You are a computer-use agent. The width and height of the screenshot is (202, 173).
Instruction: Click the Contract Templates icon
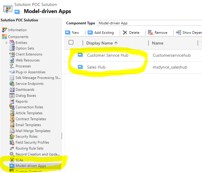[12, 119]
